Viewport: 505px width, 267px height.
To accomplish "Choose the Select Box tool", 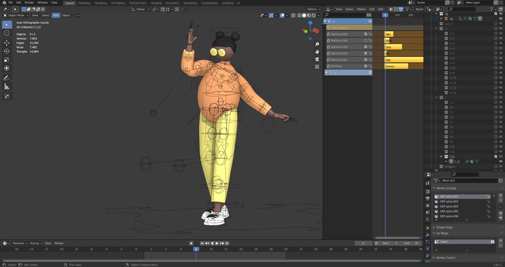I will point(7,25).
